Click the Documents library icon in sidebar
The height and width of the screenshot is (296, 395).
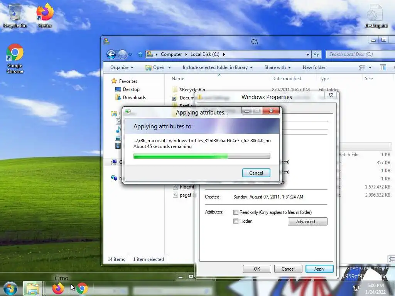[x=118, y=121]
